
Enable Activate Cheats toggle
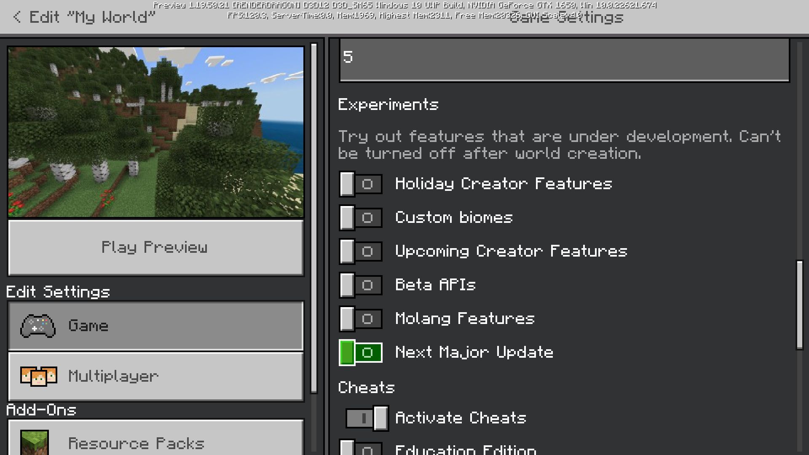pos(365,418)
